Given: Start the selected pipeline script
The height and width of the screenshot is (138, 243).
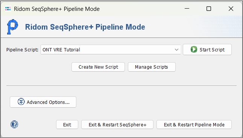Looking at the screenshot, I should coord(207,49).
